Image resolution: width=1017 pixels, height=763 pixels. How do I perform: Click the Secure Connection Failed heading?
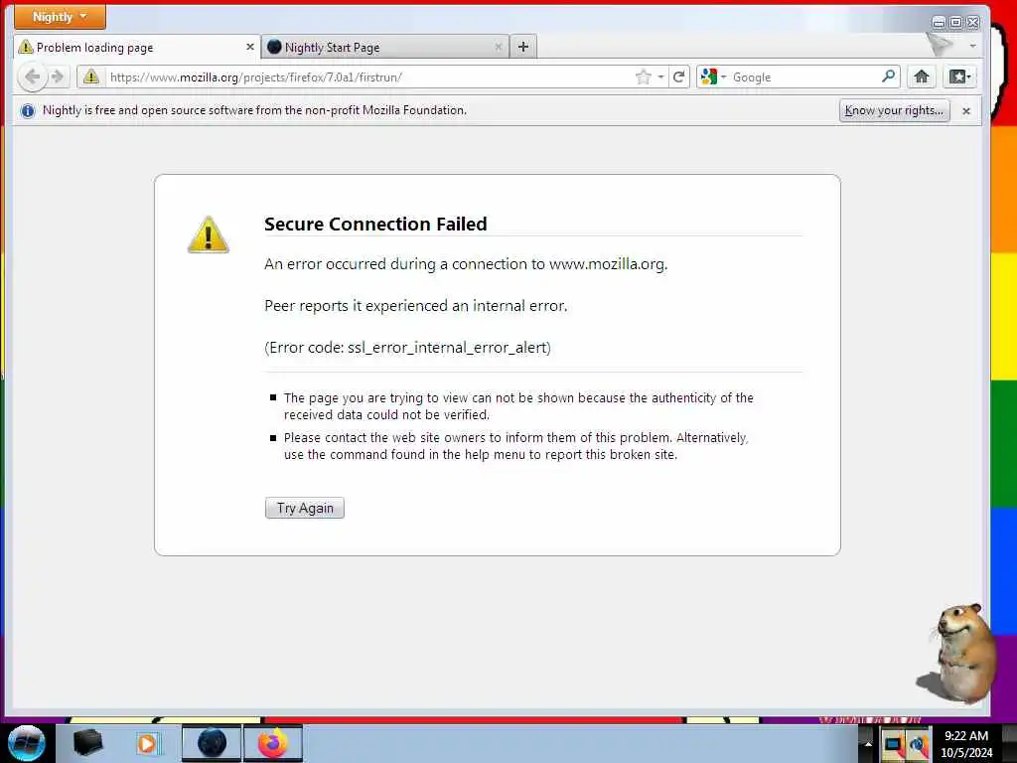(x=375, y=224)
